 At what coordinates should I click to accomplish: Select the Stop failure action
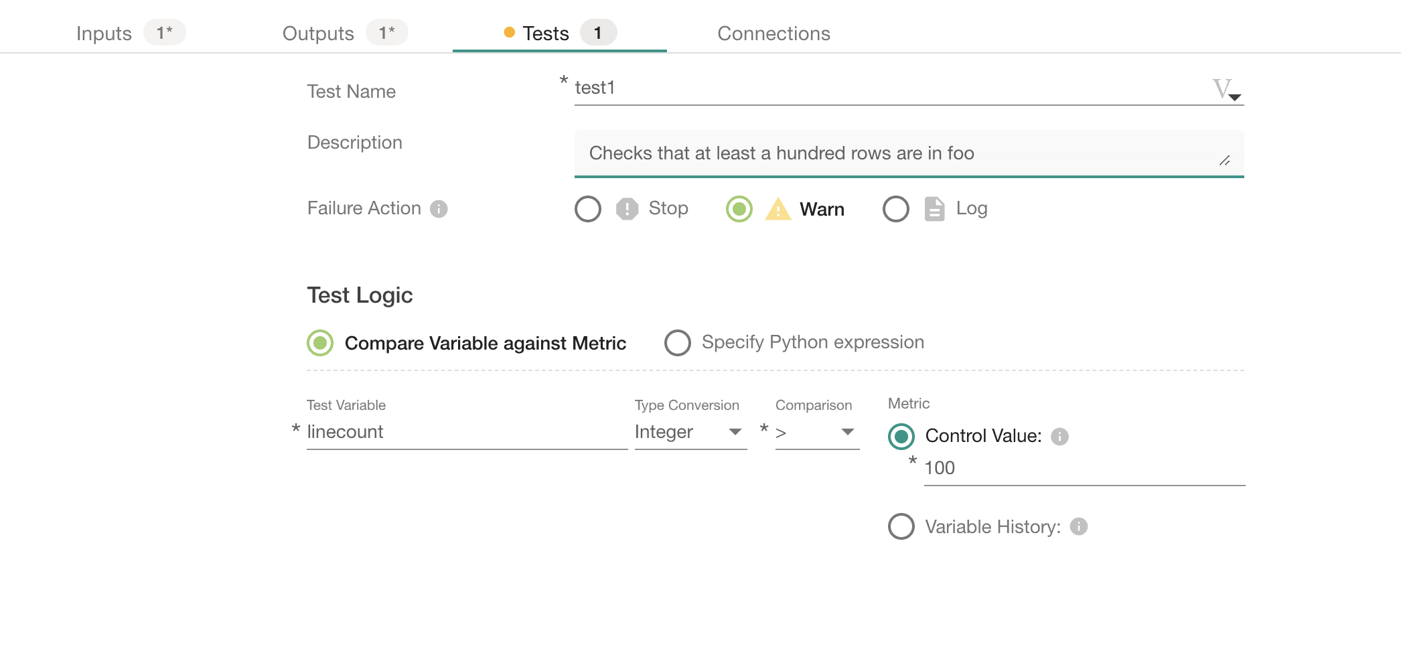click(x=588, y=209)
